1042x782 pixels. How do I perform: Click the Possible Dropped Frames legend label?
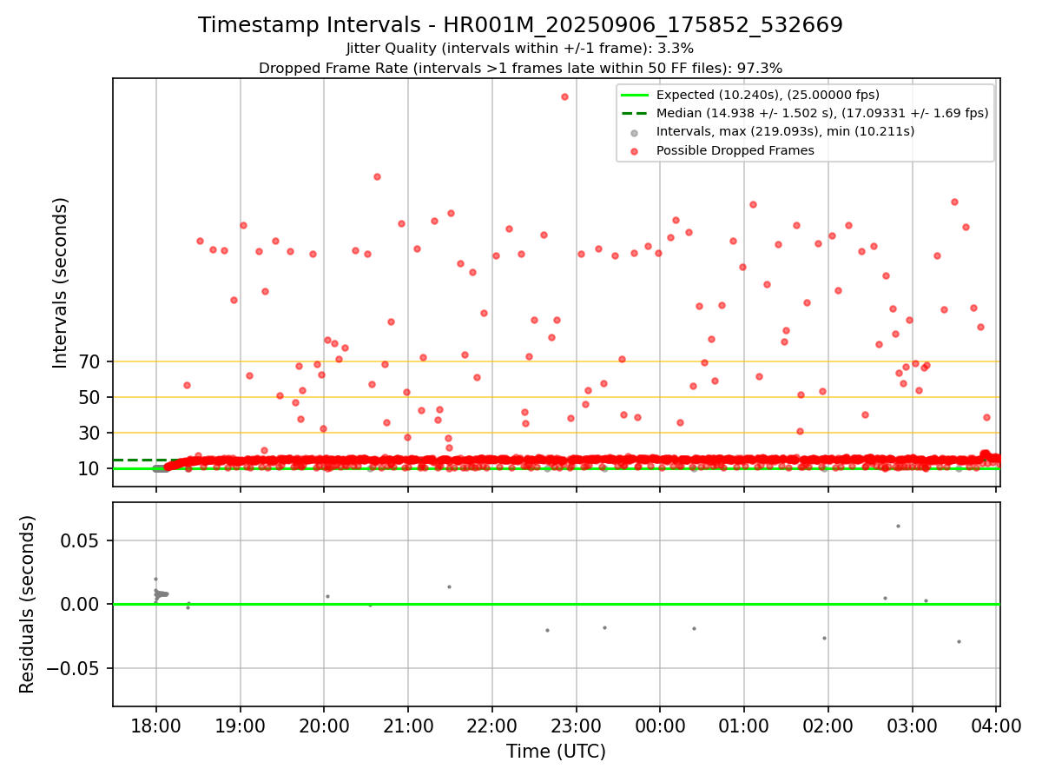735,150
